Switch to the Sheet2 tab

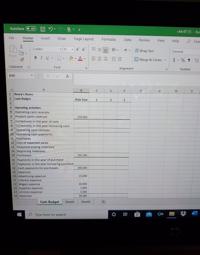pyautogui.click(x=70, y=202)
